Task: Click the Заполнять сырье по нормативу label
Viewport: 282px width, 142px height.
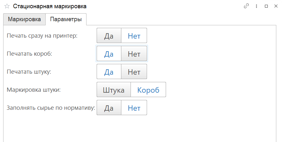Action: coord(51,108)
